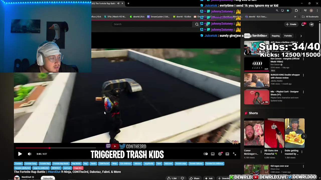Viewport: 321px width, 180px height.
Task: Follow the #NerdOut hashtag link
Action: tap(54, 172)
